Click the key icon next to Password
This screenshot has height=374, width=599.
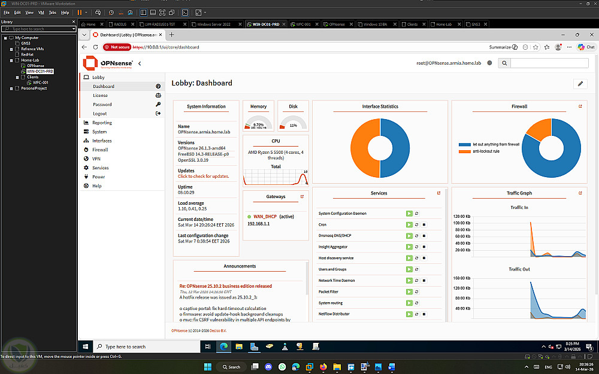158,104
